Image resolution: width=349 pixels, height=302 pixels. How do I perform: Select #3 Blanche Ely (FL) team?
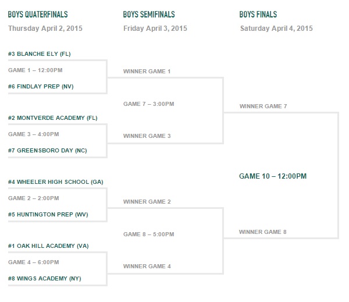point(39,54)
